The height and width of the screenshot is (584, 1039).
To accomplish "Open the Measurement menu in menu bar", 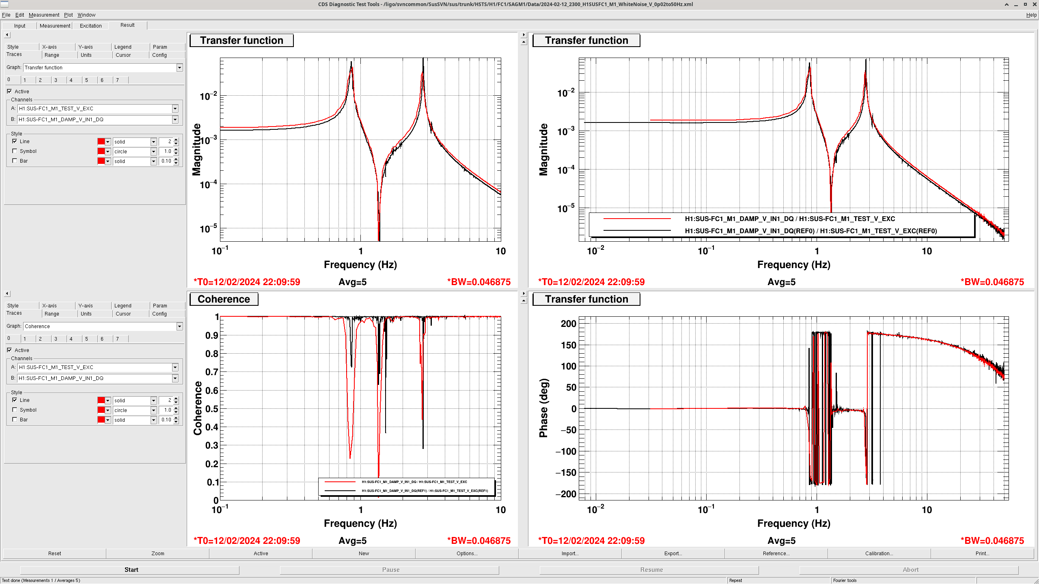I will [x=44, y=15].
